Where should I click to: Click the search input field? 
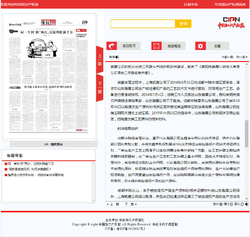pyautogui.click(x=143, y=24)
